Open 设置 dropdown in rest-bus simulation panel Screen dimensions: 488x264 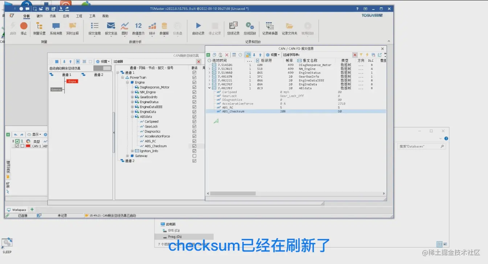point(103,61)
